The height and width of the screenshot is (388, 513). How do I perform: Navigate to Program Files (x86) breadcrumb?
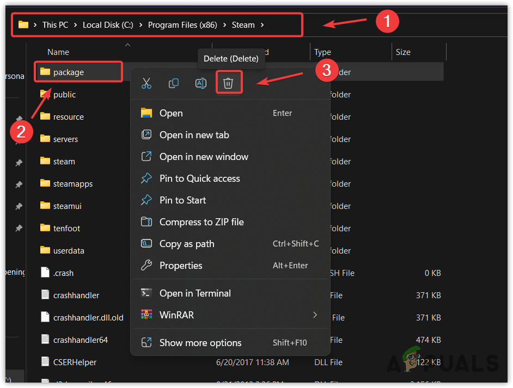(182, 25)
